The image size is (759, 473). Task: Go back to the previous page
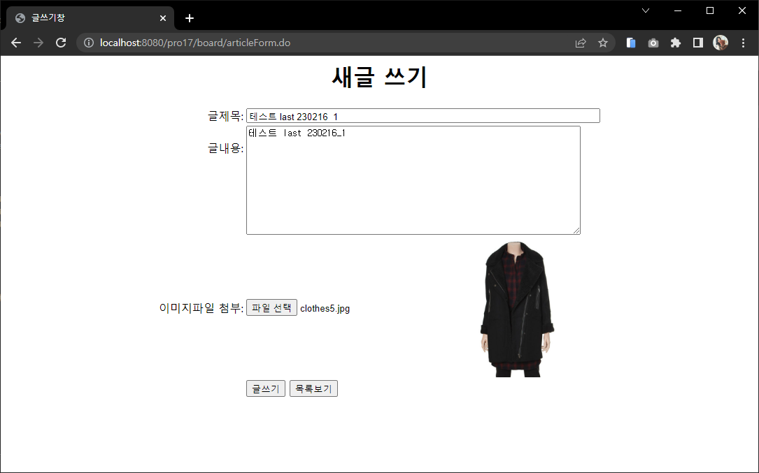coord(16,43)
